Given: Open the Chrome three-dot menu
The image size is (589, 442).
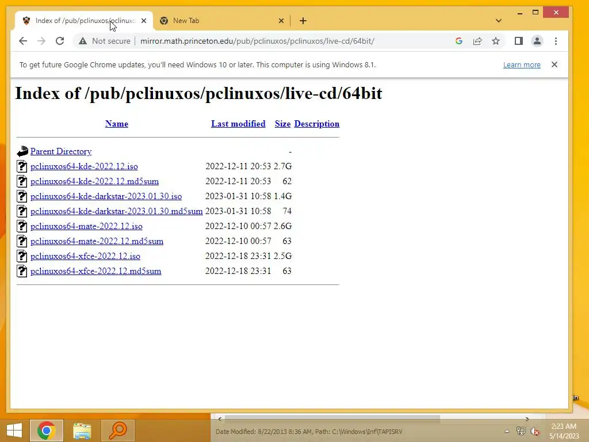Looking at the screenshot, I should point(556,41).
